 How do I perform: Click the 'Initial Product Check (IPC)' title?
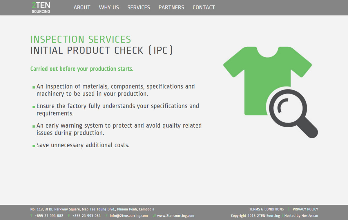click(101, 50)
